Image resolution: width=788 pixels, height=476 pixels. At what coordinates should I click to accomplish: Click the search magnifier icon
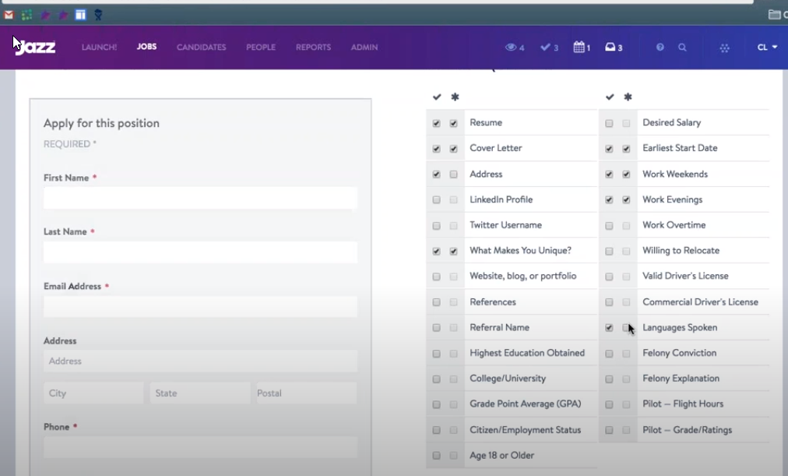click(x=682, y=48)
